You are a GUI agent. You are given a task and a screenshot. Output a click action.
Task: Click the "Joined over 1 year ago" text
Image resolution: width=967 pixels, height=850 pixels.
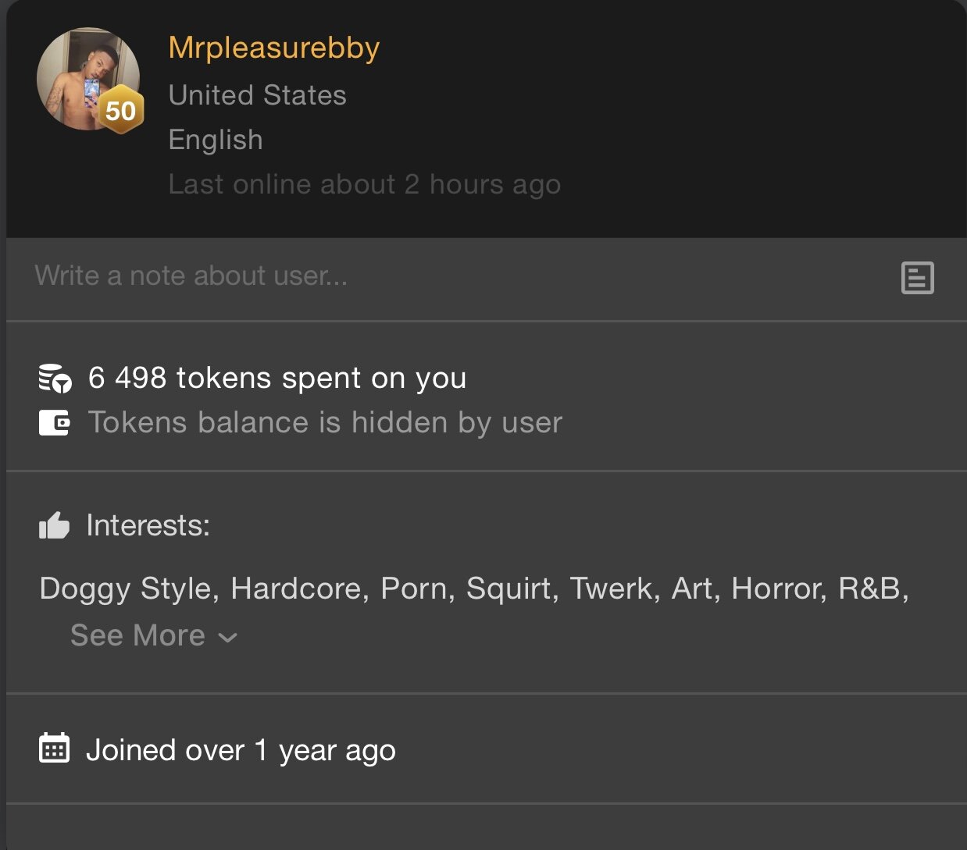(241, 751)
